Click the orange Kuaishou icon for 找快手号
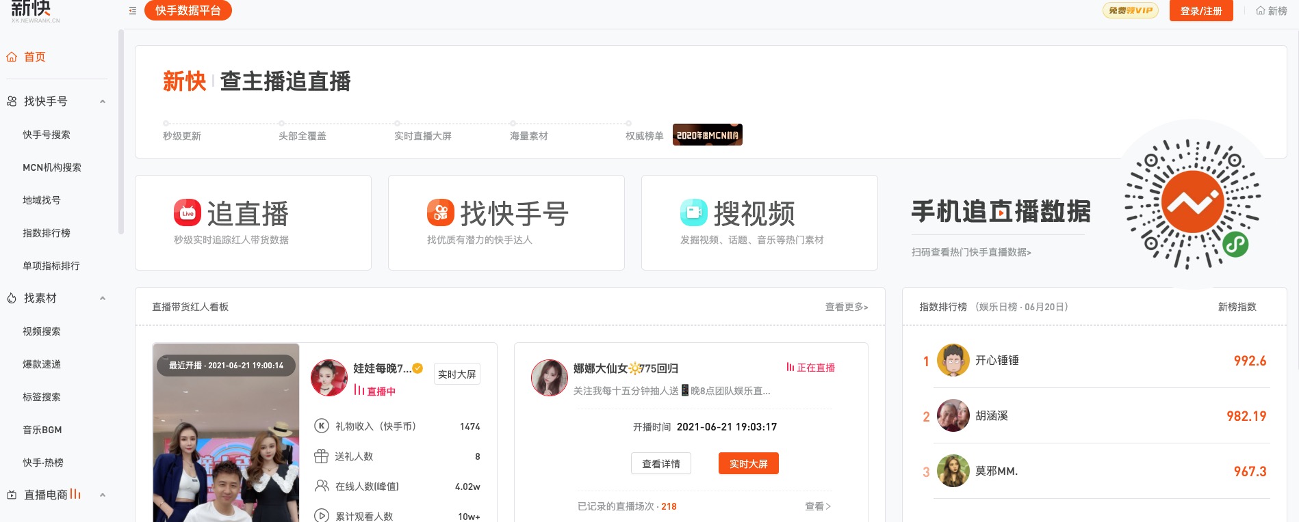Image resolution: width=1299 pixels, height=522 pixels. point(441,213)
